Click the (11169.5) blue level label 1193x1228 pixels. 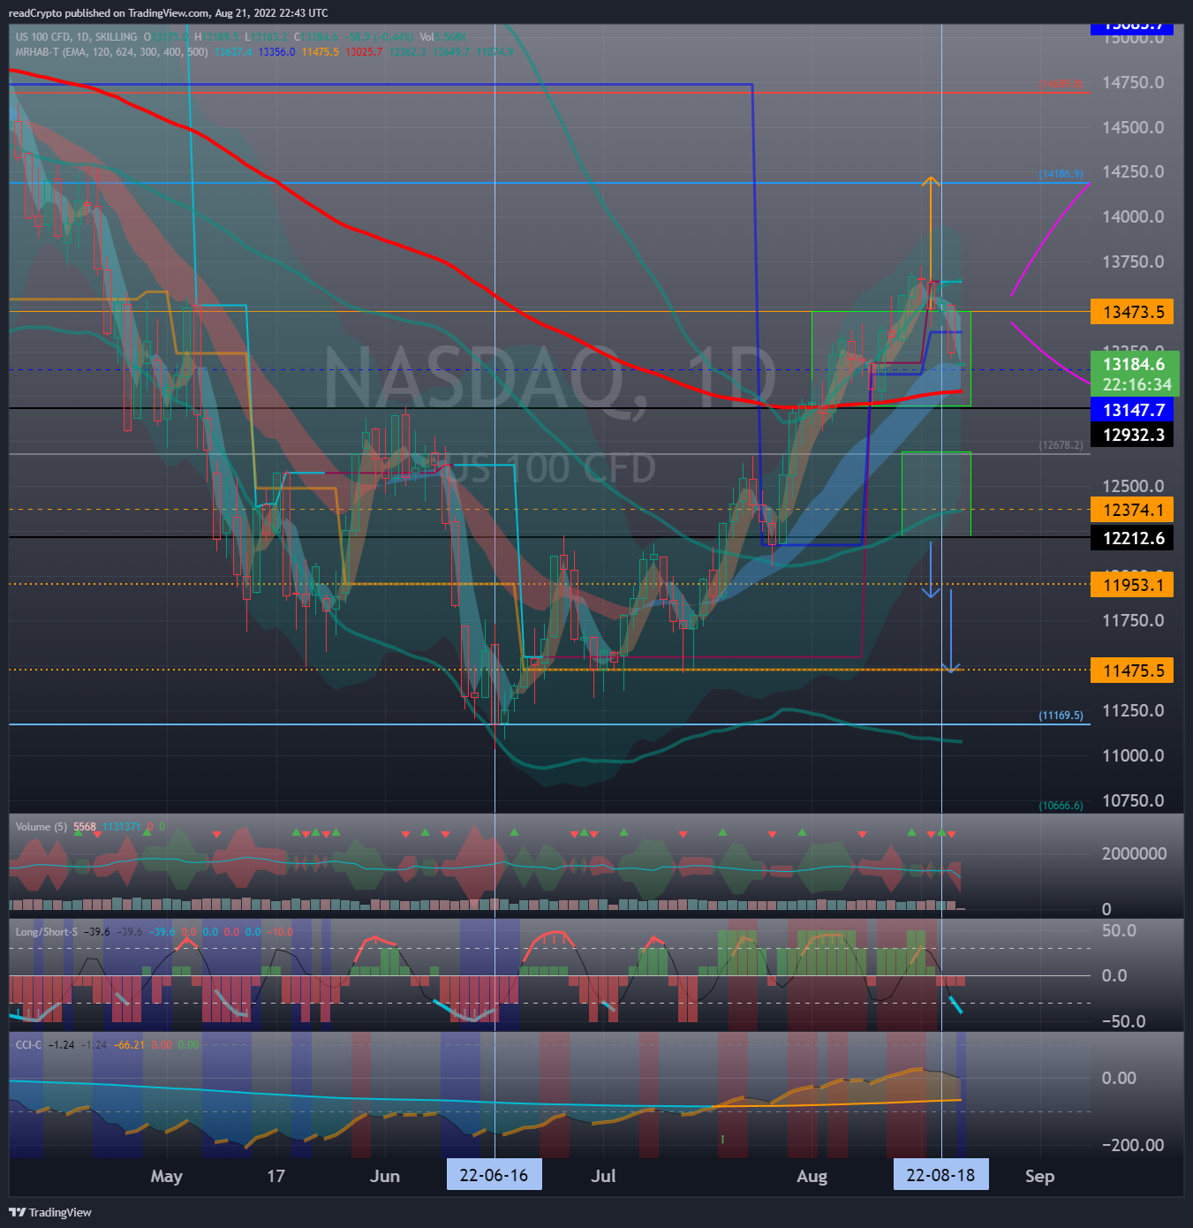coord(1061,716)
